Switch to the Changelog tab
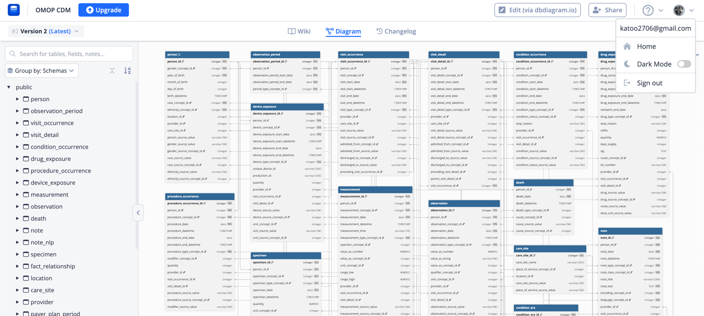The height and width of the screenshot is (316, 704). pos(396,31)
